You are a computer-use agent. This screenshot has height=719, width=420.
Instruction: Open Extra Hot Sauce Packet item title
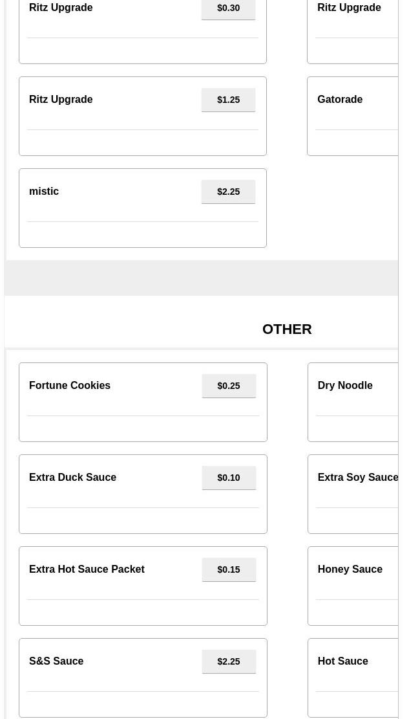(x=87, y=569)
